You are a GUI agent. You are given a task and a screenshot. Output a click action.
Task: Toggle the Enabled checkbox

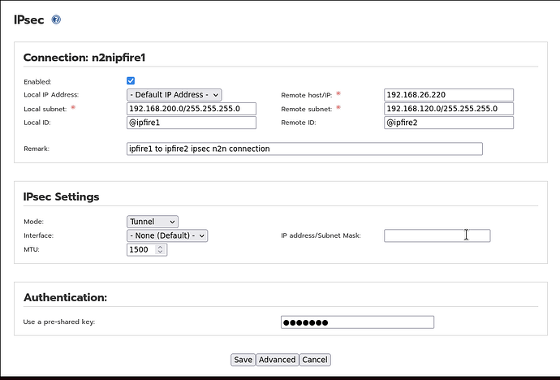pos(131,80)
